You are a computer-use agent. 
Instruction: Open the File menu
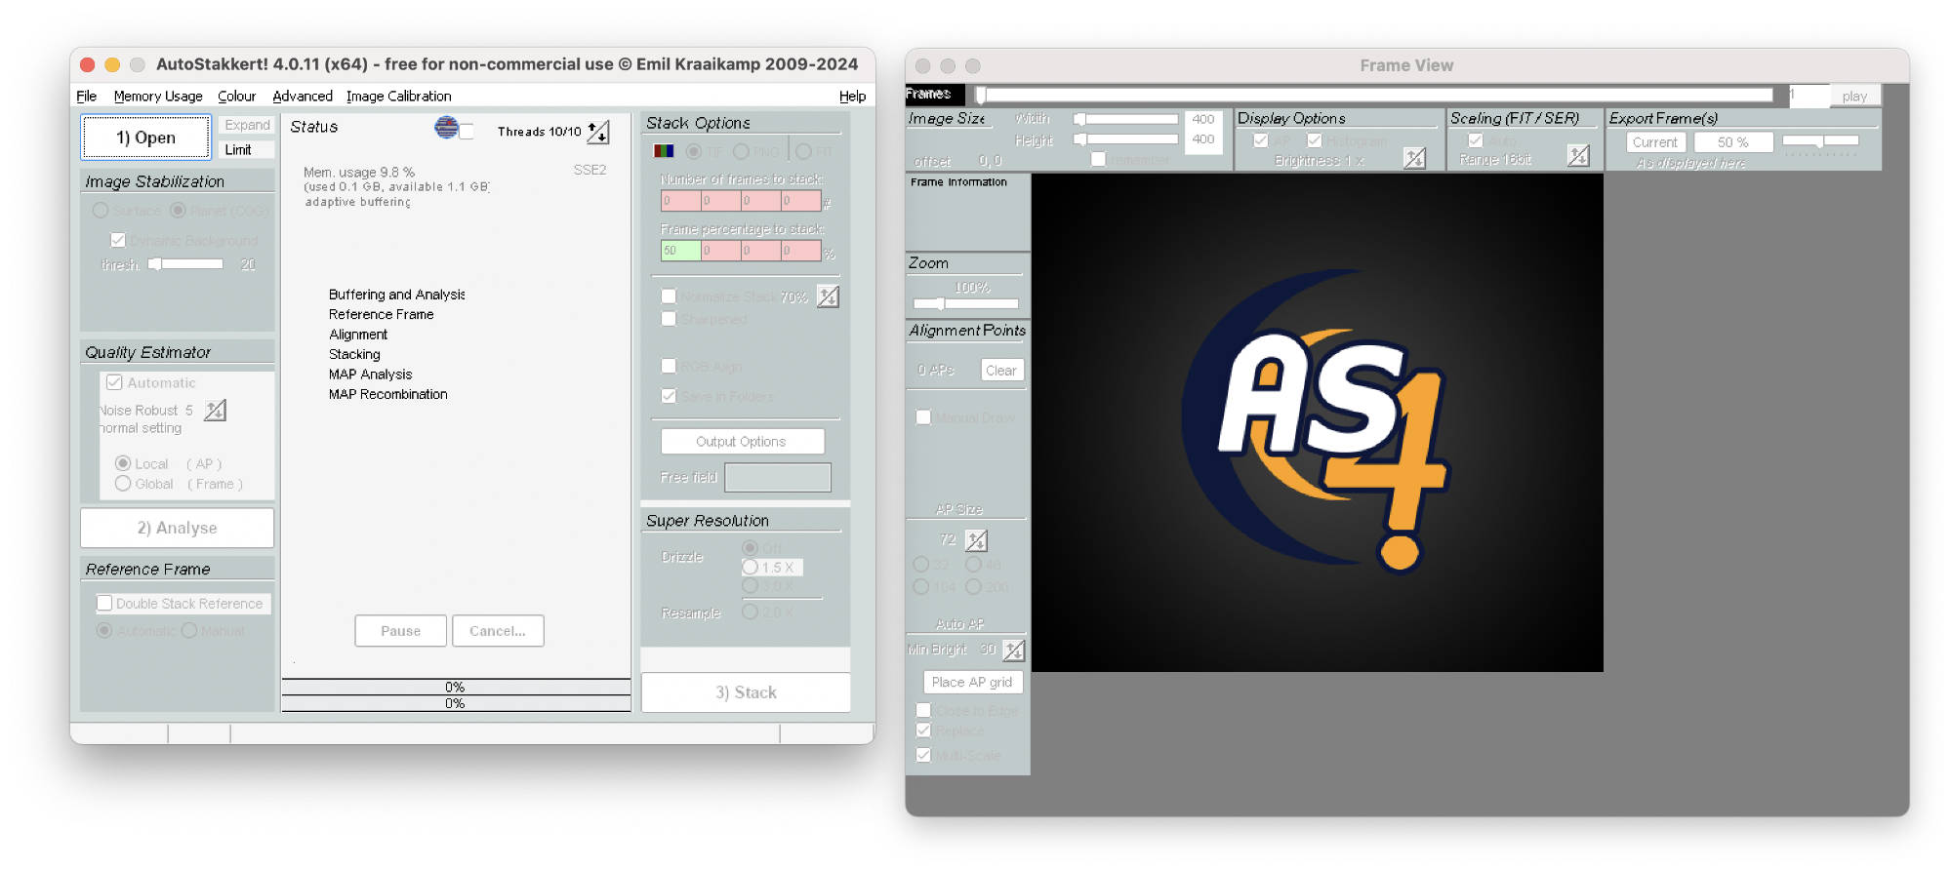point(86,96)
